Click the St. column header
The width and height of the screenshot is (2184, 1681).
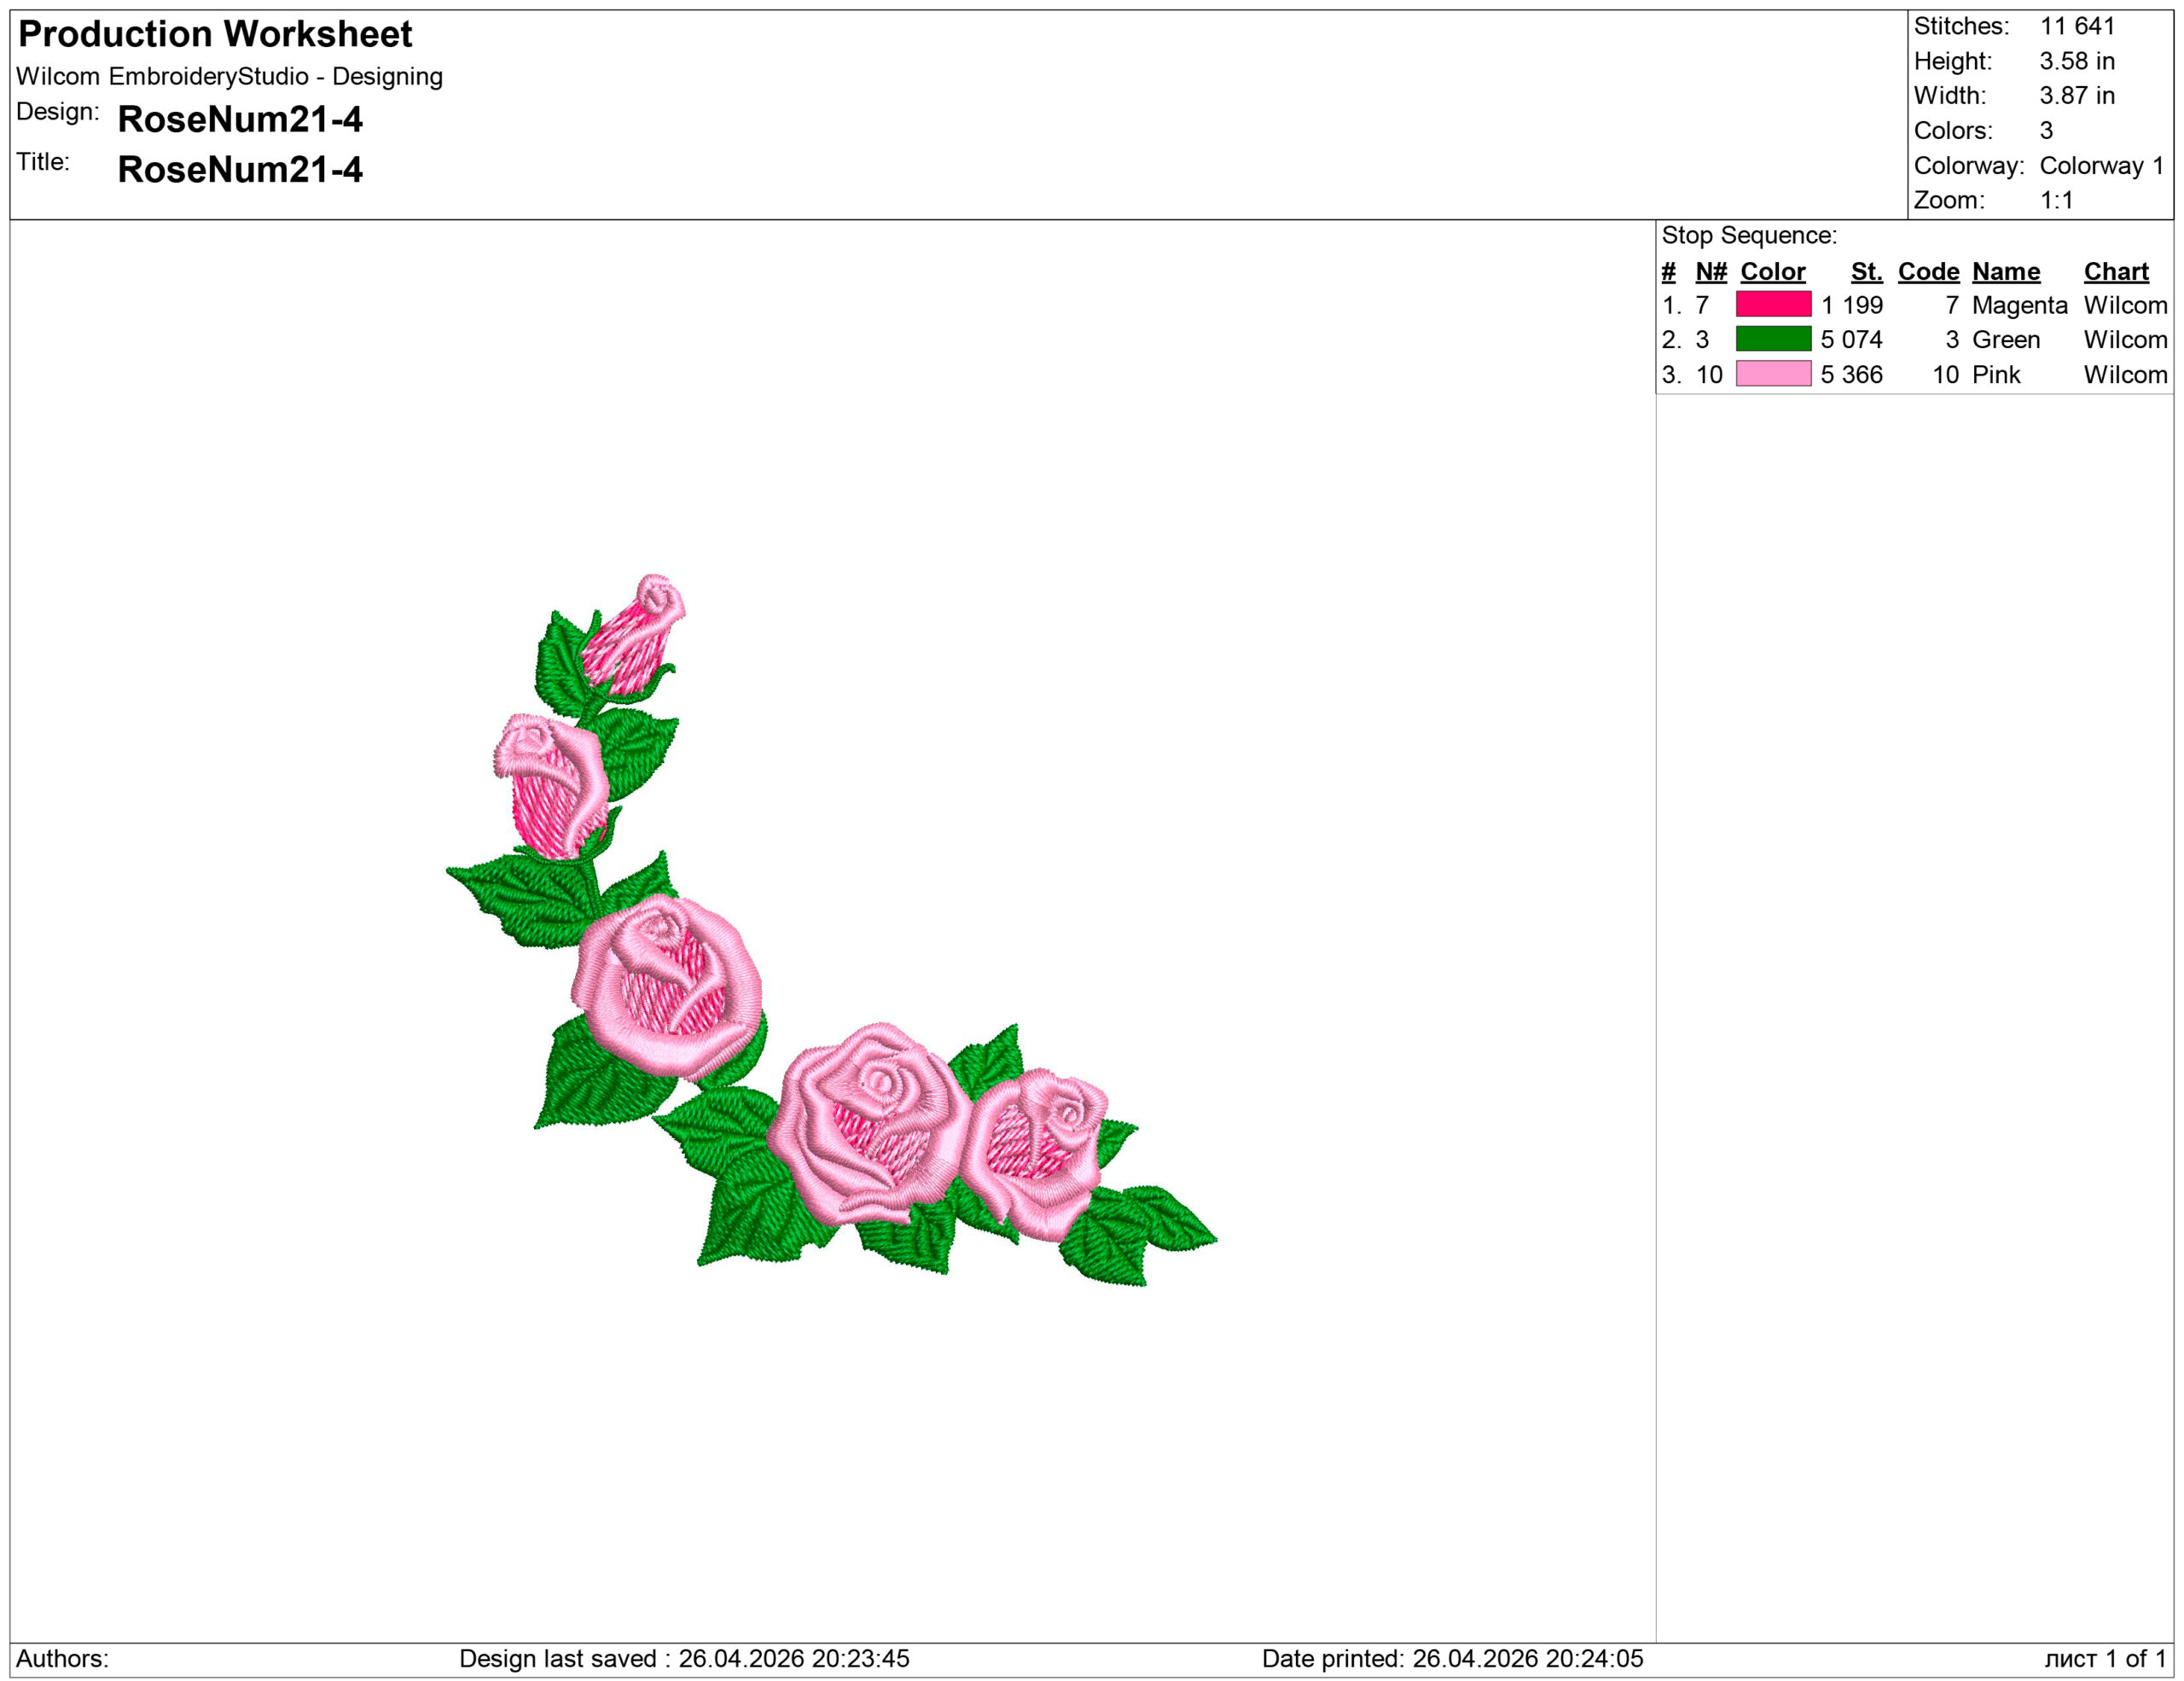coord(1866,271)
